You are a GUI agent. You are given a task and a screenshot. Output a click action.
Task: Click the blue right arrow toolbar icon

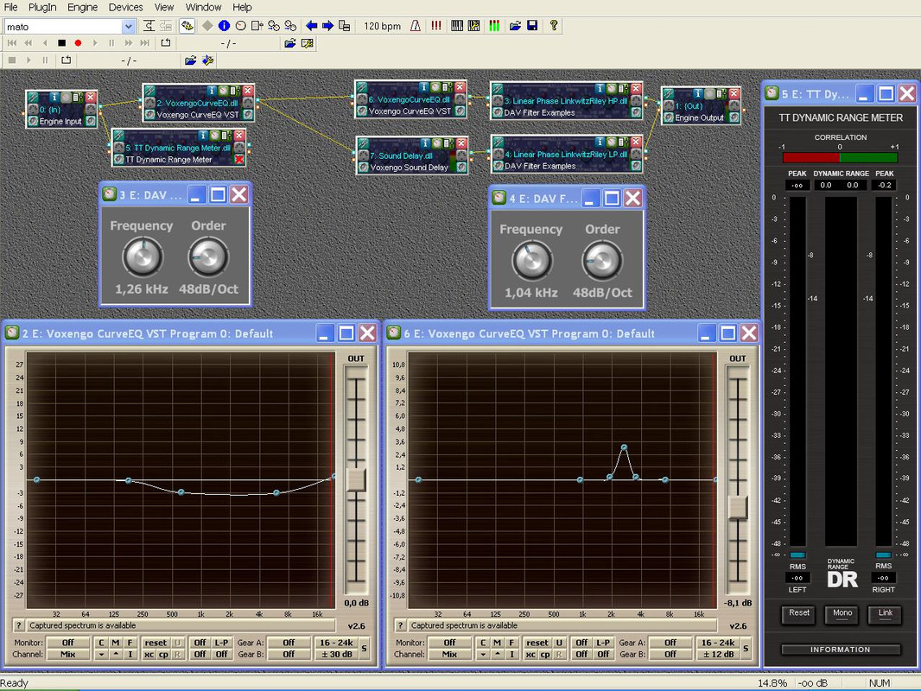[327, 26]
